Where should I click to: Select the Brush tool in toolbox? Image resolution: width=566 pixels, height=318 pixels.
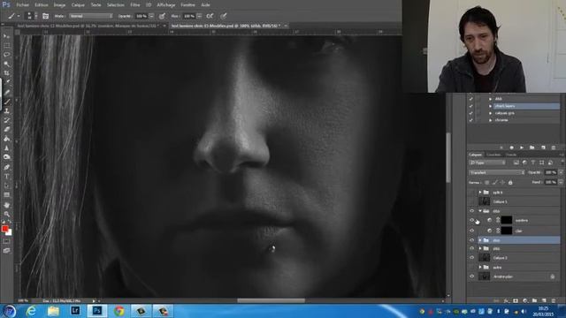coord(6,102)
